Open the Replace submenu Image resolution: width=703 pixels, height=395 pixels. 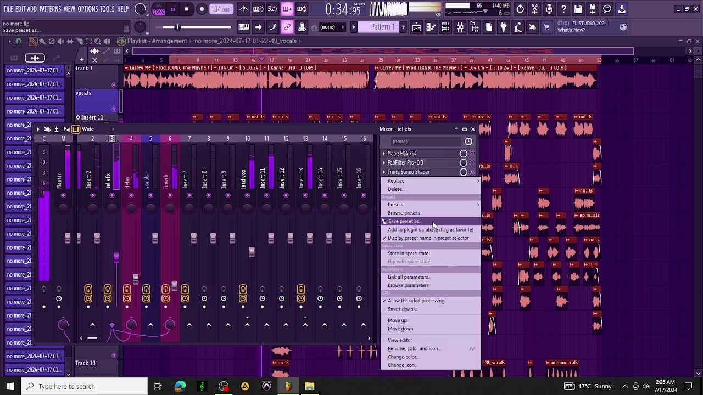click(431, 181)
